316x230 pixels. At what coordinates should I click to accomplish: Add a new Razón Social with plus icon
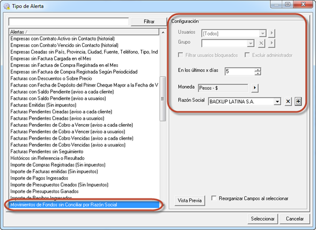pos(298,102)
